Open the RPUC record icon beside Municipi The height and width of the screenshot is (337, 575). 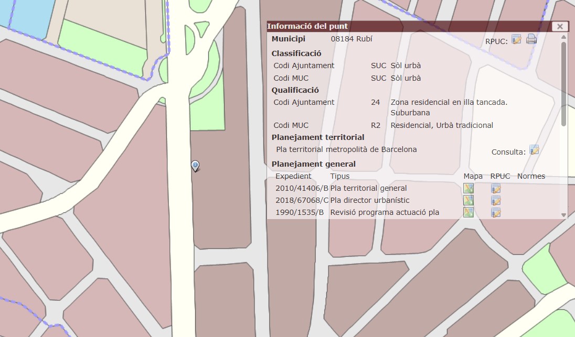click(x=516, y=39)
